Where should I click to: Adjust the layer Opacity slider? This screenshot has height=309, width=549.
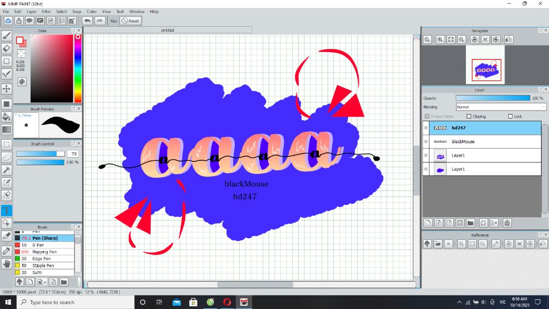pyautogui.click(x=493, y=98)
